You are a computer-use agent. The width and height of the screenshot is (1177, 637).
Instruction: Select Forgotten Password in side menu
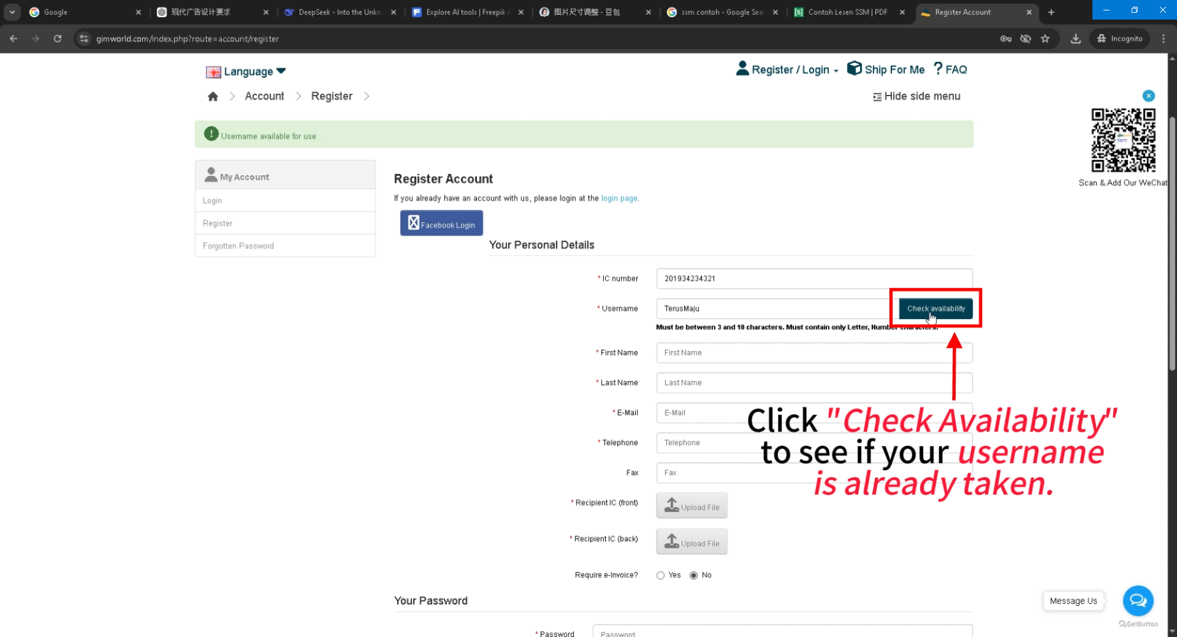pyautogui.click(x=238, y=246)
